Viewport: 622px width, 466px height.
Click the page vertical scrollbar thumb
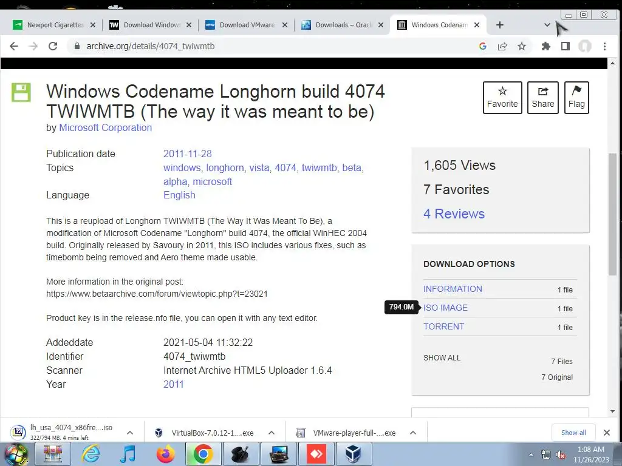pos(612,214)
